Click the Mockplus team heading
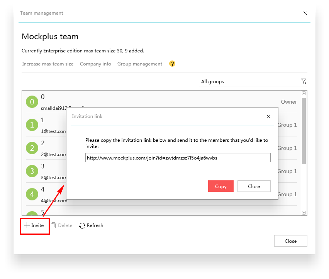 (x=50, y=37)
